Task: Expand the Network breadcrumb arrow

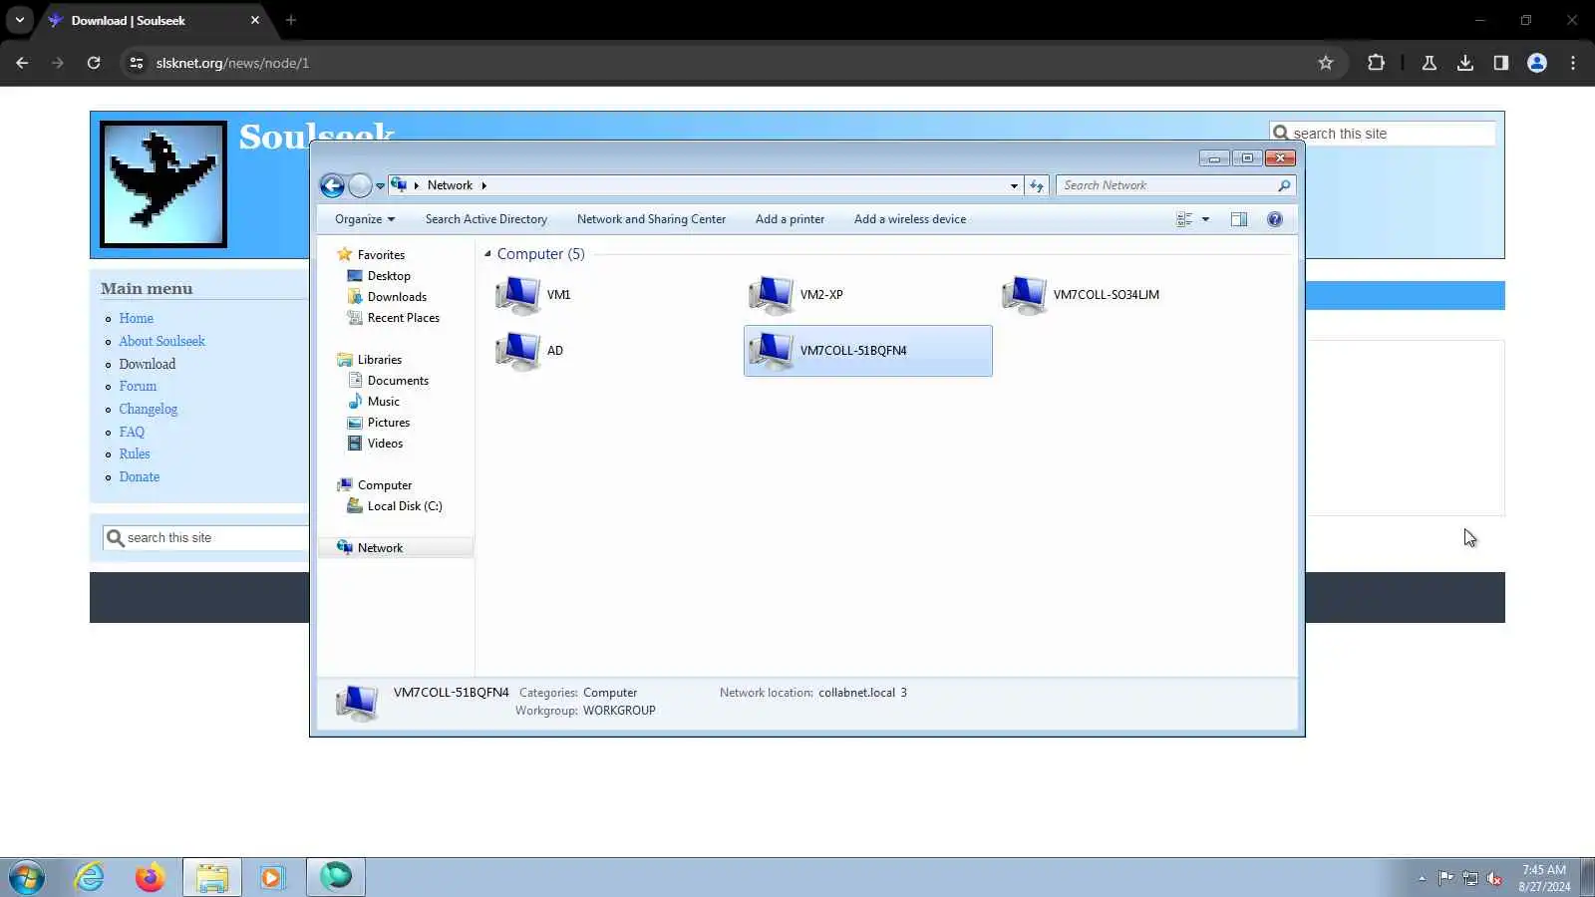Action: tap(483, 185)
